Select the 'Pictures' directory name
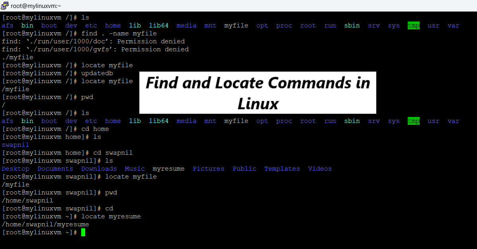 coord(208,169)
